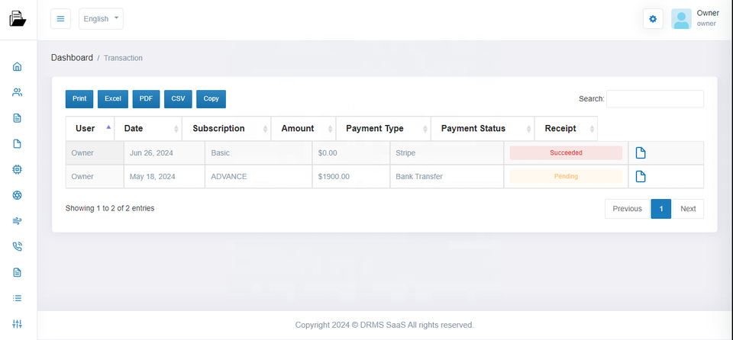Click the gear settings icon in header
The width and height of the screenshot is (733, 340).
(x=652, y=19)
